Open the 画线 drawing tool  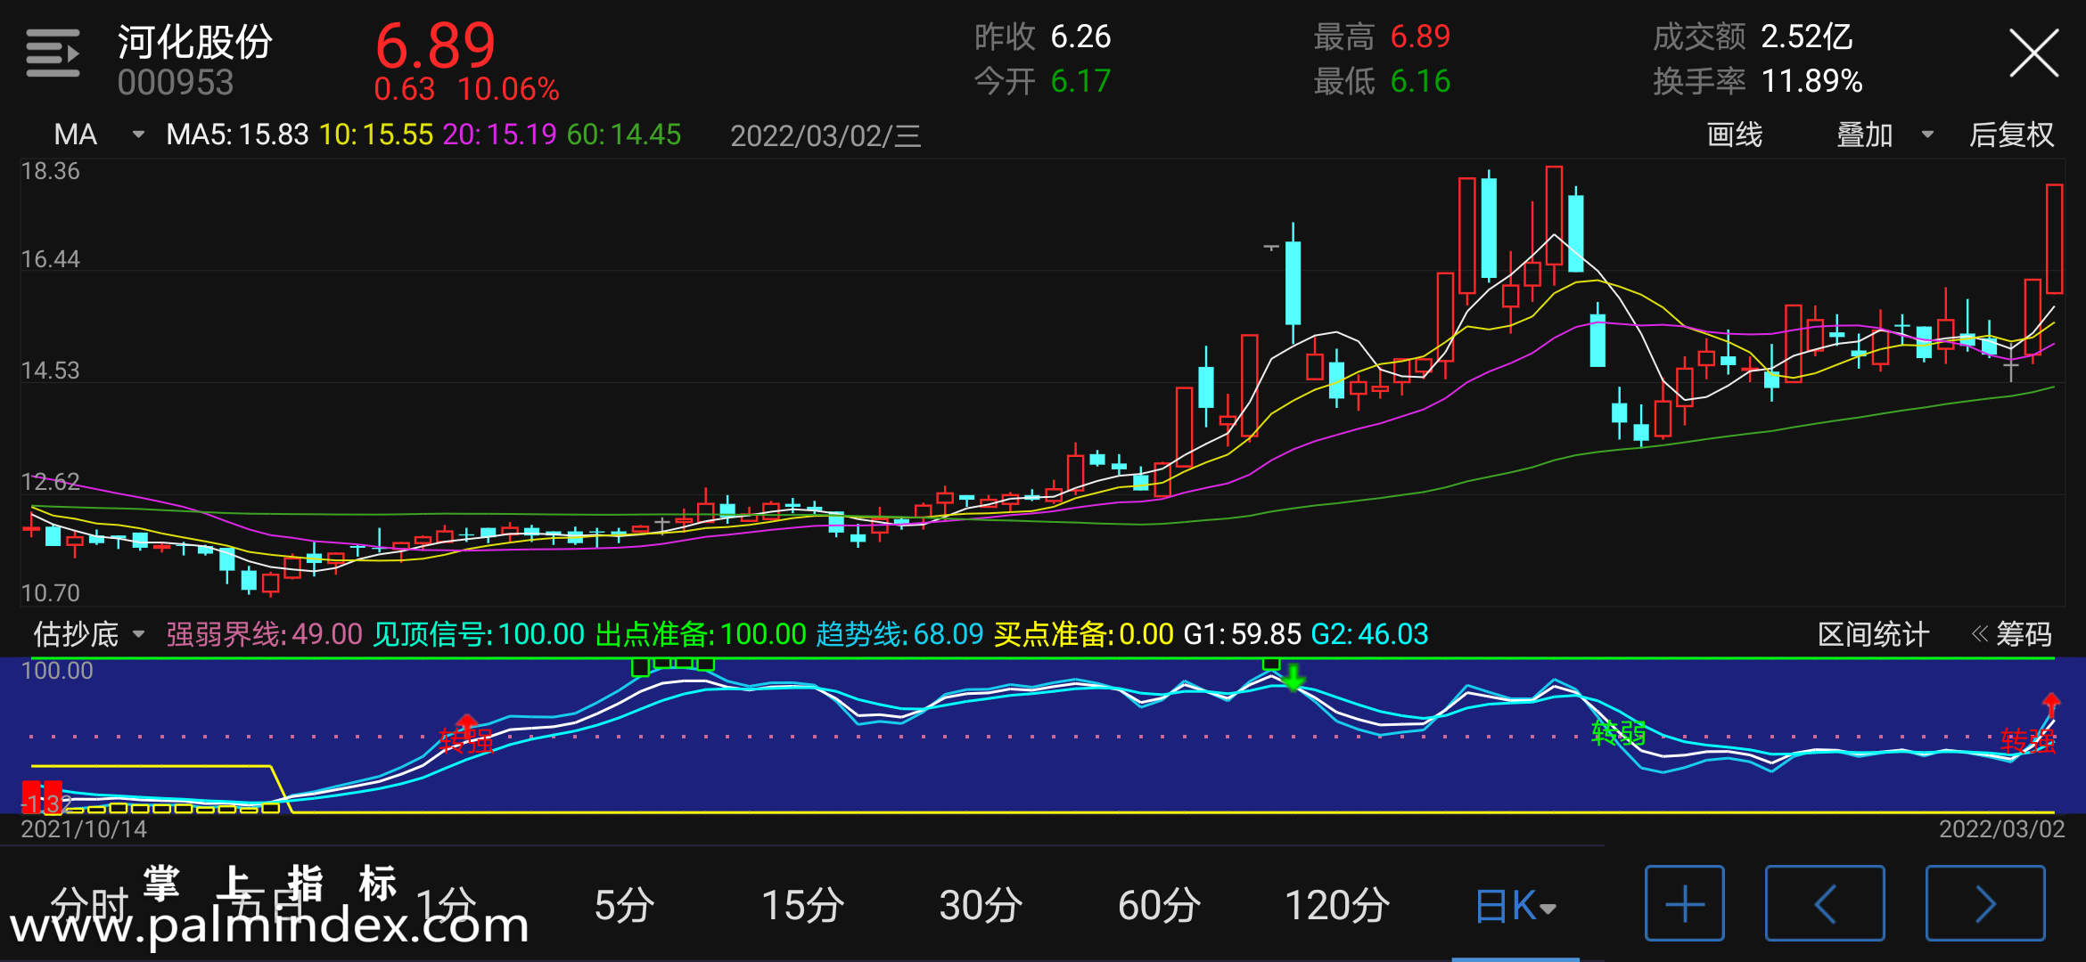click(1735, 135)
